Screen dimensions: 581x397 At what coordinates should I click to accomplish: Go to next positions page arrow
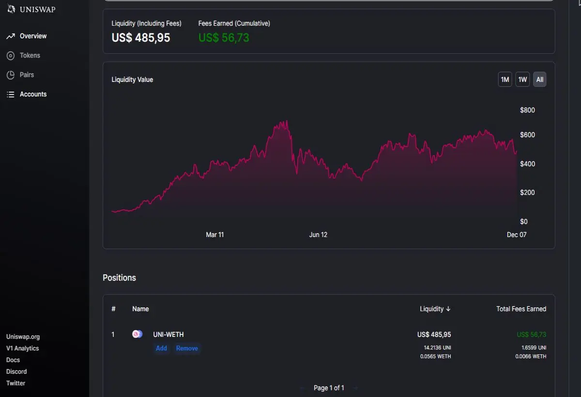[x=355, y=388]
